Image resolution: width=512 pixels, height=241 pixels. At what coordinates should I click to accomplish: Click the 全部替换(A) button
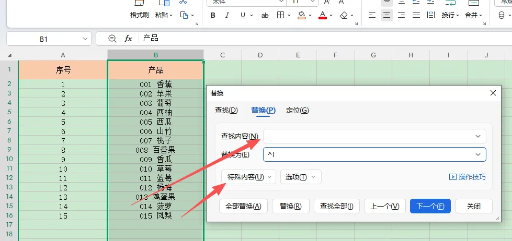(x=244, y=206)
